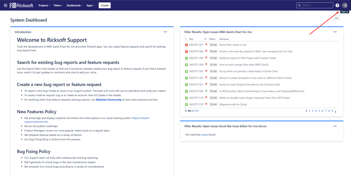
Task: Open issue key WGCPT-386
Action: point(196,52)
